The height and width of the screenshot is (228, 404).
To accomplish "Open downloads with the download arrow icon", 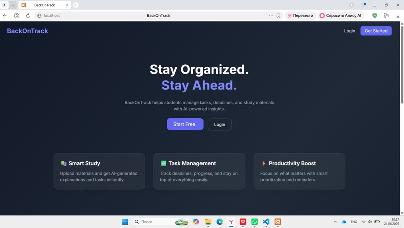I will click(398, 16).
